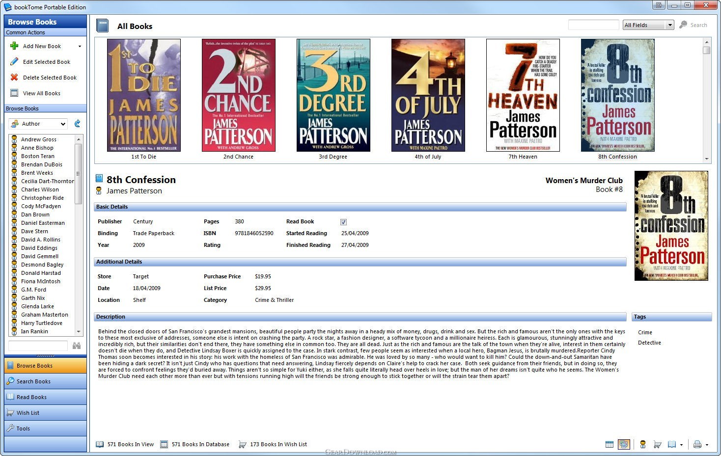721x456 pixels.
Task: Click the printer icon in bottom toolbar
Action: pyautogui.click(x=697, y=444)
